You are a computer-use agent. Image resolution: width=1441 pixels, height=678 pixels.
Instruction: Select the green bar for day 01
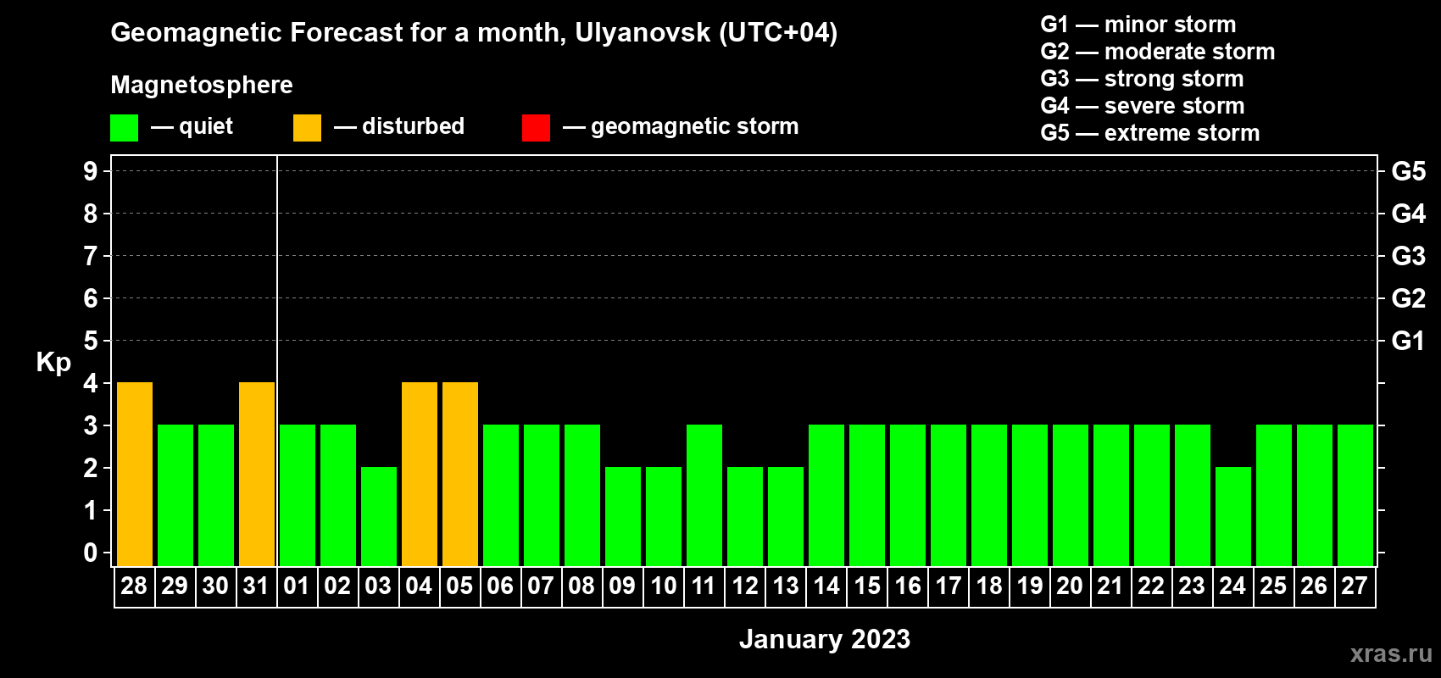298,496
